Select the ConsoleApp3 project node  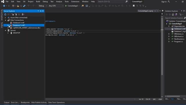pyautogui.click(x=177, y=24)
